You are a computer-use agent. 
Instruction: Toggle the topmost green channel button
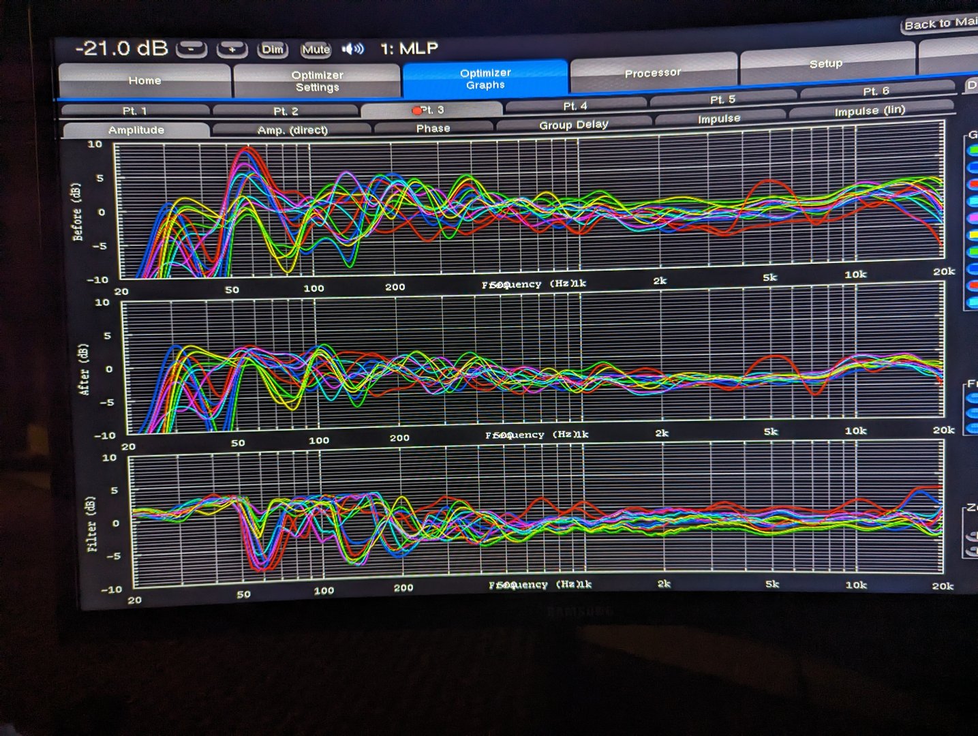click(x=973, y=150)
